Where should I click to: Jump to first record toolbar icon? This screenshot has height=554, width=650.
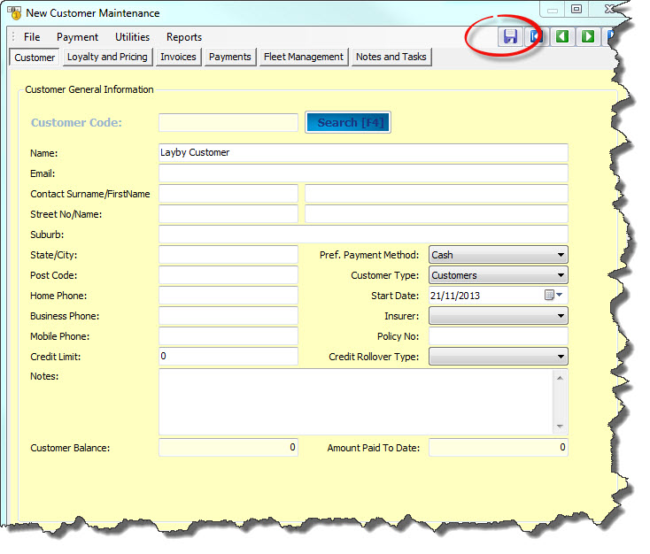pos(536,36)
